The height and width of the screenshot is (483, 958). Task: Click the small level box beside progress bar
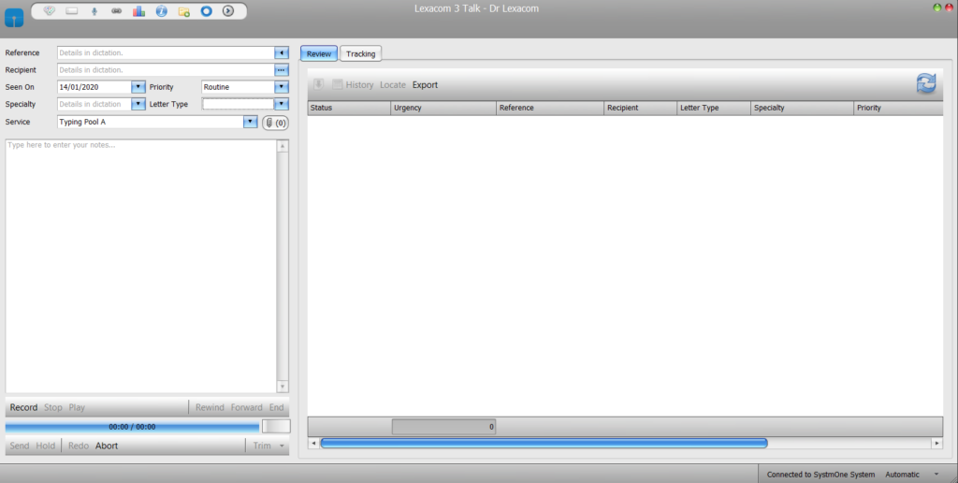[276, 426]
